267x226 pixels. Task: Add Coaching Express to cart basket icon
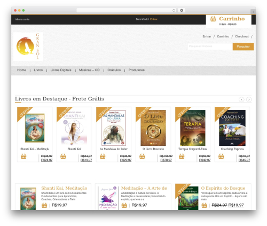[x=221, y=157]
